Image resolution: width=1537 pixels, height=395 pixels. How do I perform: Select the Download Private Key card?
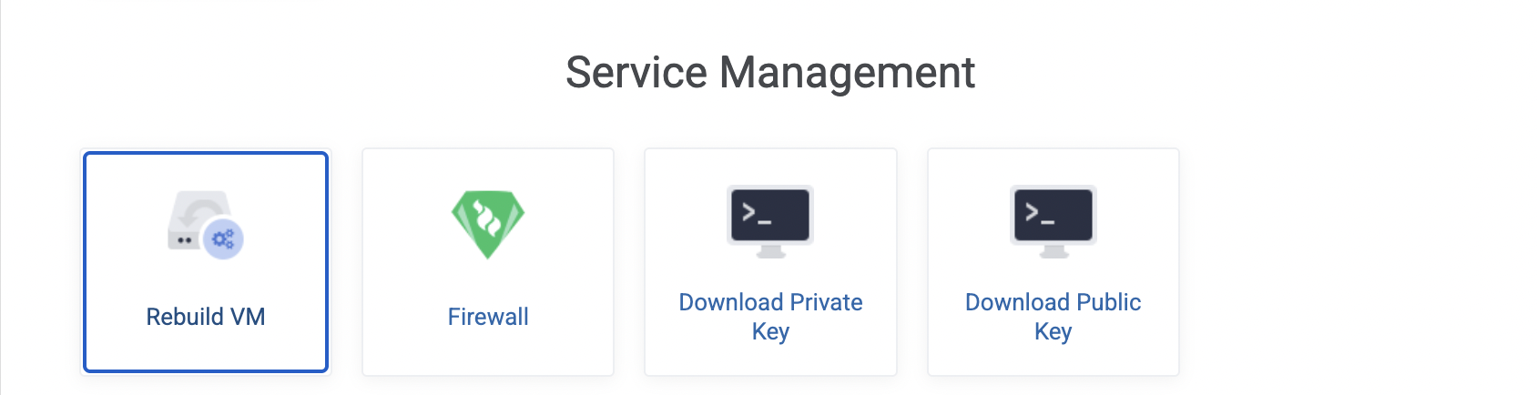coord(770,262)
